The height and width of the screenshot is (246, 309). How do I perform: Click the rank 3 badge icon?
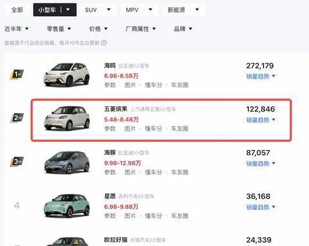click(17, 162)
